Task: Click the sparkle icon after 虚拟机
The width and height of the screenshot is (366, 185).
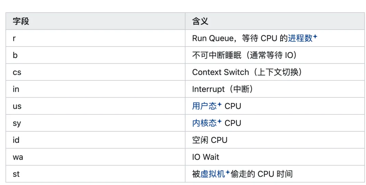Action: coord(228,173)
